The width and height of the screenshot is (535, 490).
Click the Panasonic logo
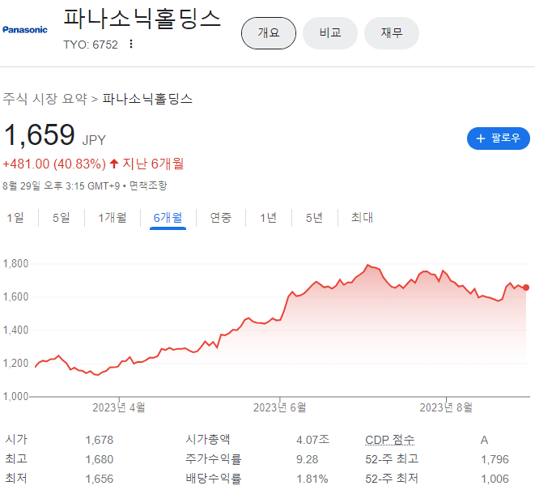click(25, 30)
